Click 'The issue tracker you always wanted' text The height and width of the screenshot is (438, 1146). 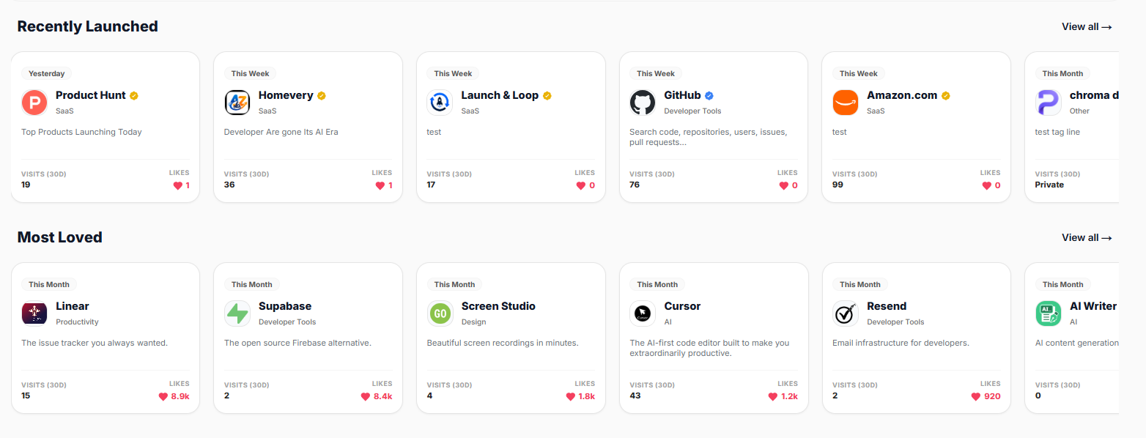95,343
